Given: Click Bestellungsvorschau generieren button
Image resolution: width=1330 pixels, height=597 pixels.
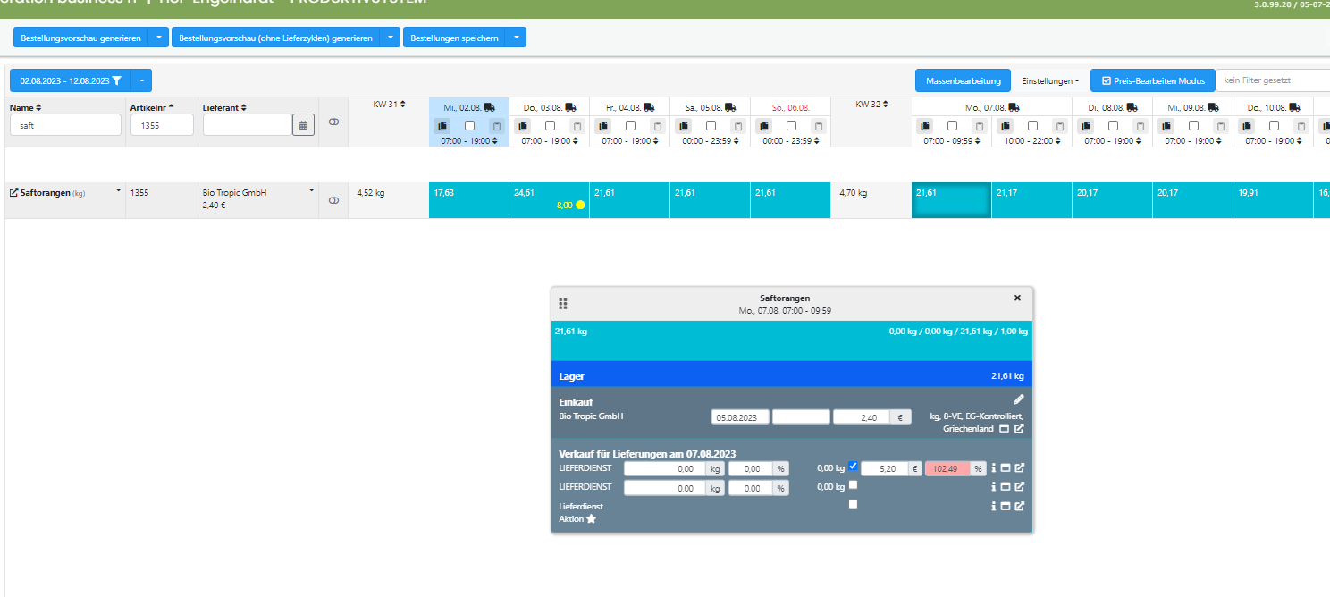Looking at the screenshot, I should [x=80, y=38].
